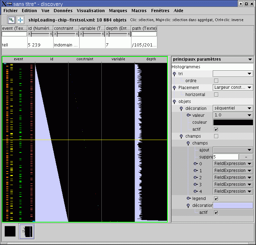This screenshot has height=245, width=256.
Task: Open the Visualisation menu
Action: [91, 11]
